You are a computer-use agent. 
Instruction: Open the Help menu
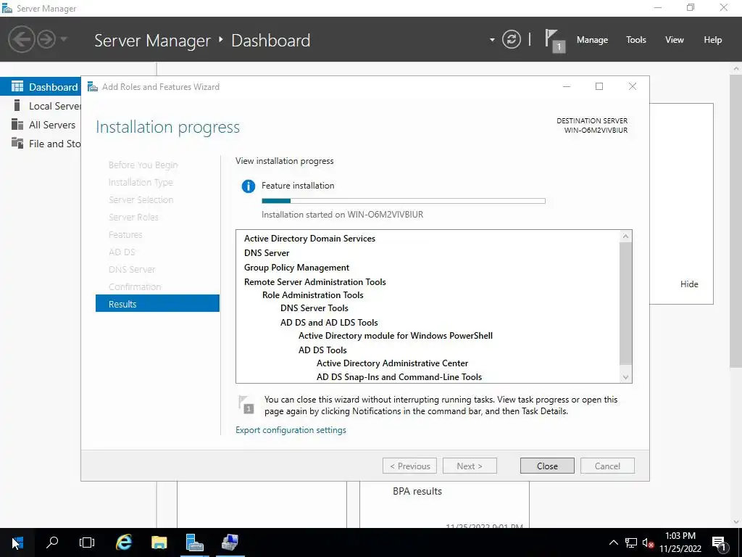pyautogui.click(x=712, y=40)
